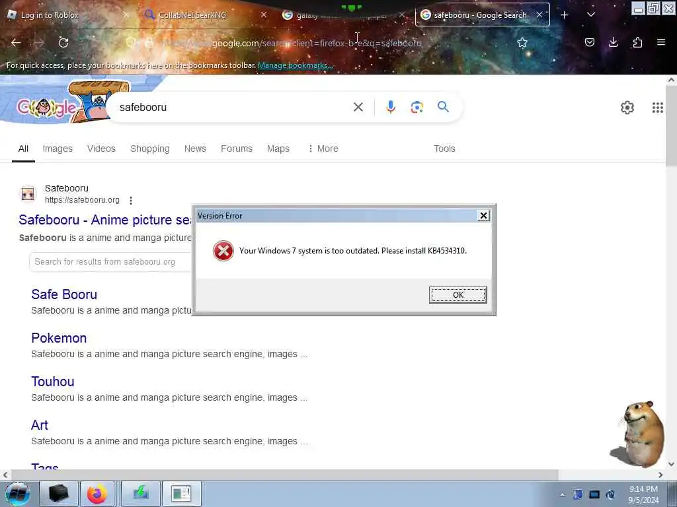The height and width of the screenshot is (507, 677).
Task: Show hidden system tray icons arrow
Action: 562,494
